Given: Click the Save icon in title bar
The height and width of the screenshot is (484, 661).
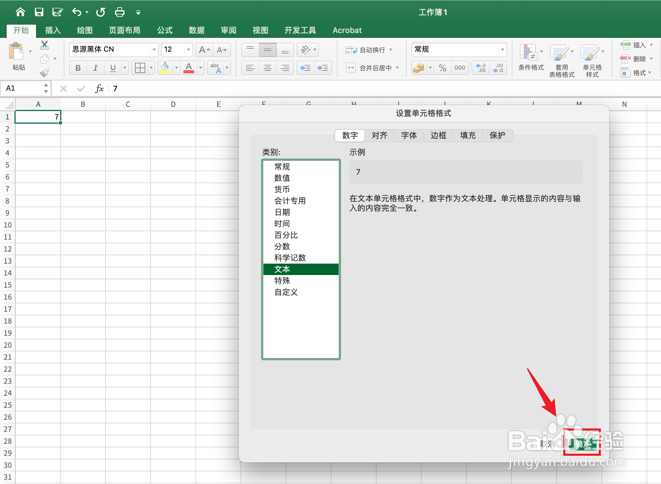Looking at the screenshot, I should click(x=39, y=12).
